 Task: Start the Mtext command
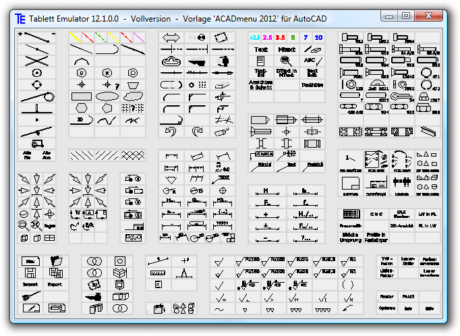pos(287,49)
